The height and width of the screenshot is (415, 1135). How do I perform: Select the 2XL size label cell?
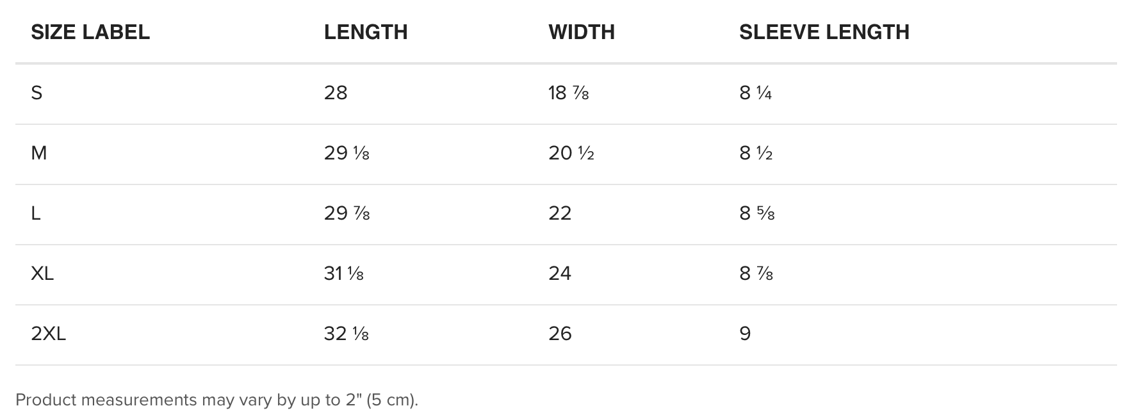pyautogui.click(x=49, y=334)
